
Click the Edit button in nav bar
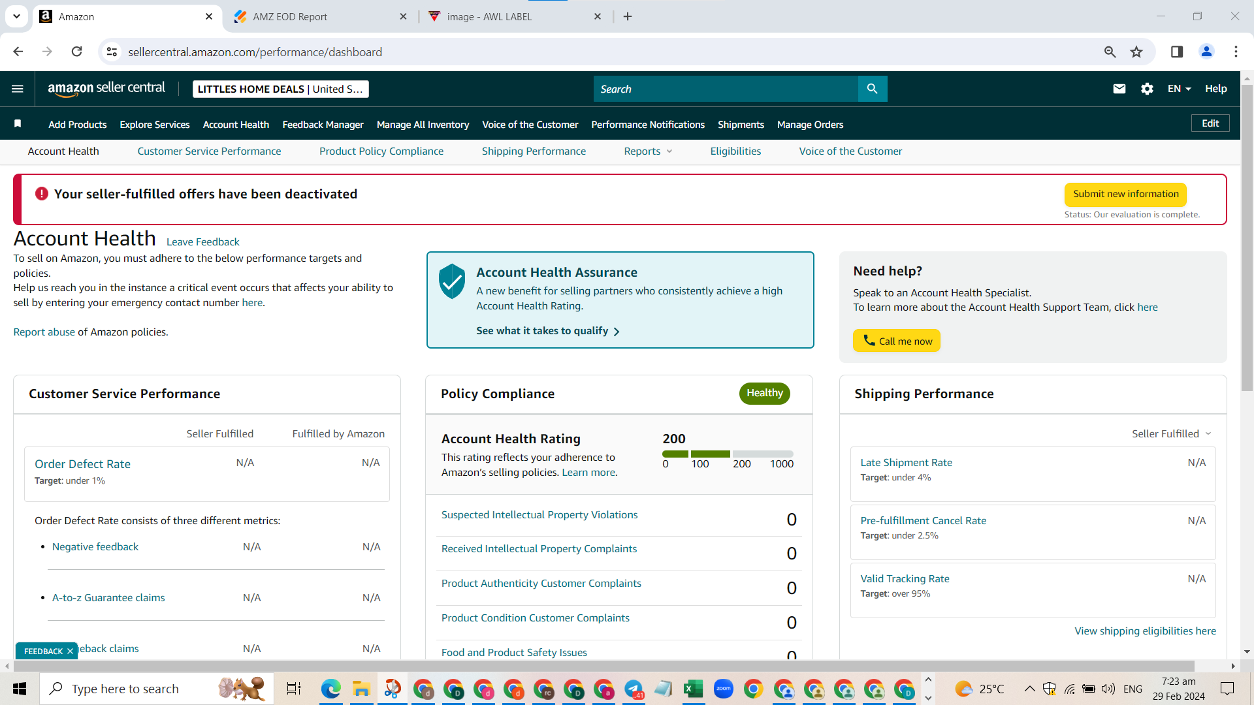point(1210,123)
